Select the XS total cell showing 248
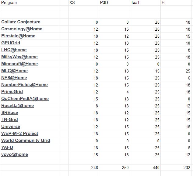The image size is (193, 176). [x=94, y=168]
